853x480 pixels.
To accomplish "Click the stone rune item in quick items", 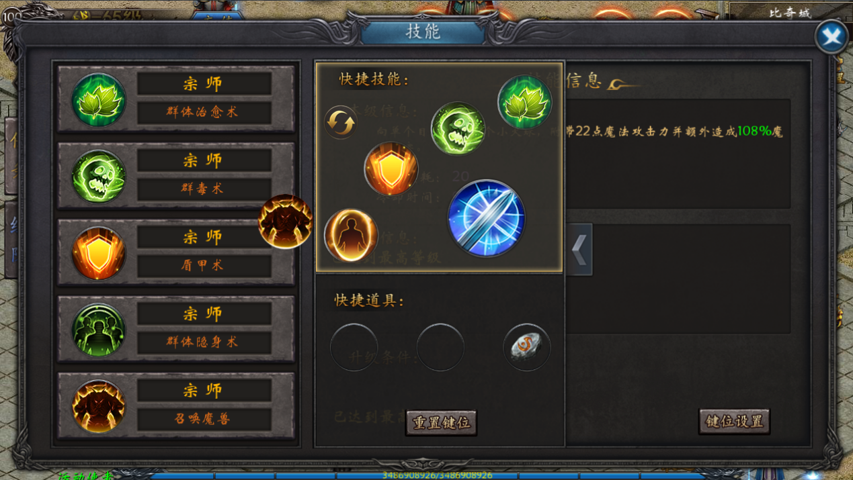I will click(x=526, y=347).
